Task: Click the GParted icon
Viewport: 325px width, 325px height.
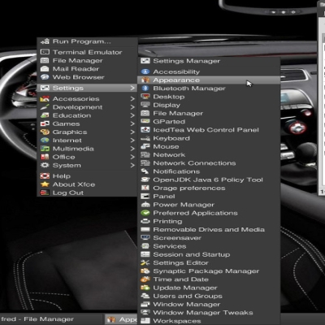Action: pos(145,122)
